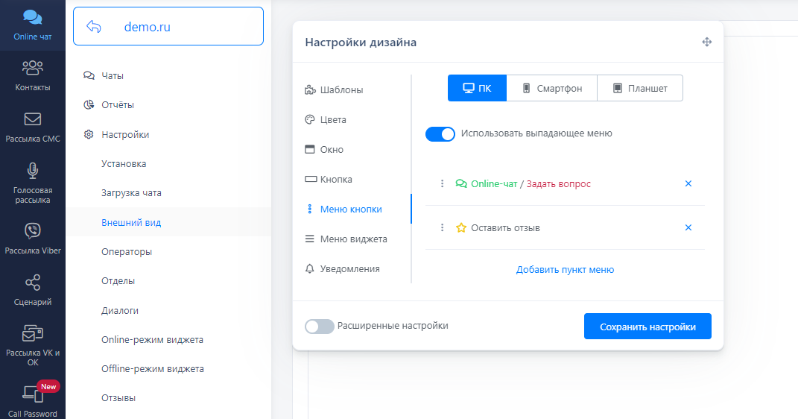
Task: Select the Планшет device tab
Action: [639, 88]
